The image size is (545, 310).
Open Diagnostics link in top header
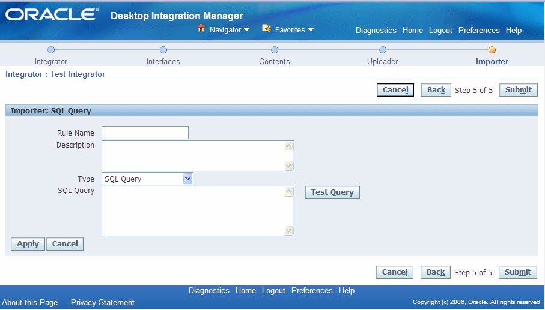(x=376, y=31)
